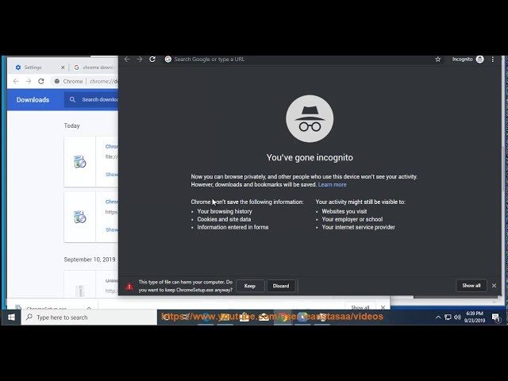508x381 pixels.
Task: Open the three-dot Chrome menu in the Incognito window
Action: [x=493, y=60]
